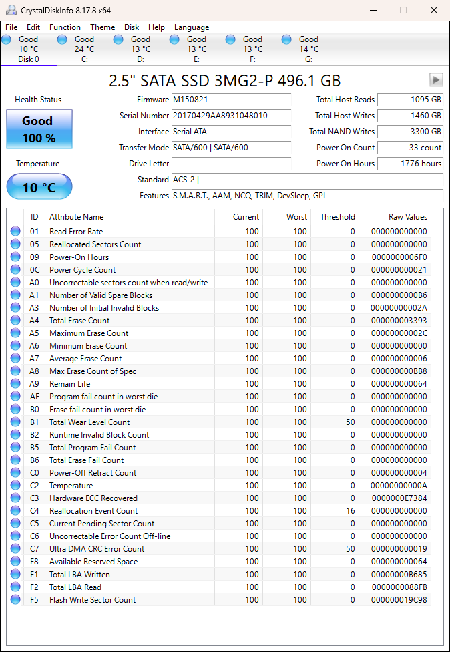Click the status orb for Remain Life row
The height and width of the screenshot is (652, 450).
(15, 384)
